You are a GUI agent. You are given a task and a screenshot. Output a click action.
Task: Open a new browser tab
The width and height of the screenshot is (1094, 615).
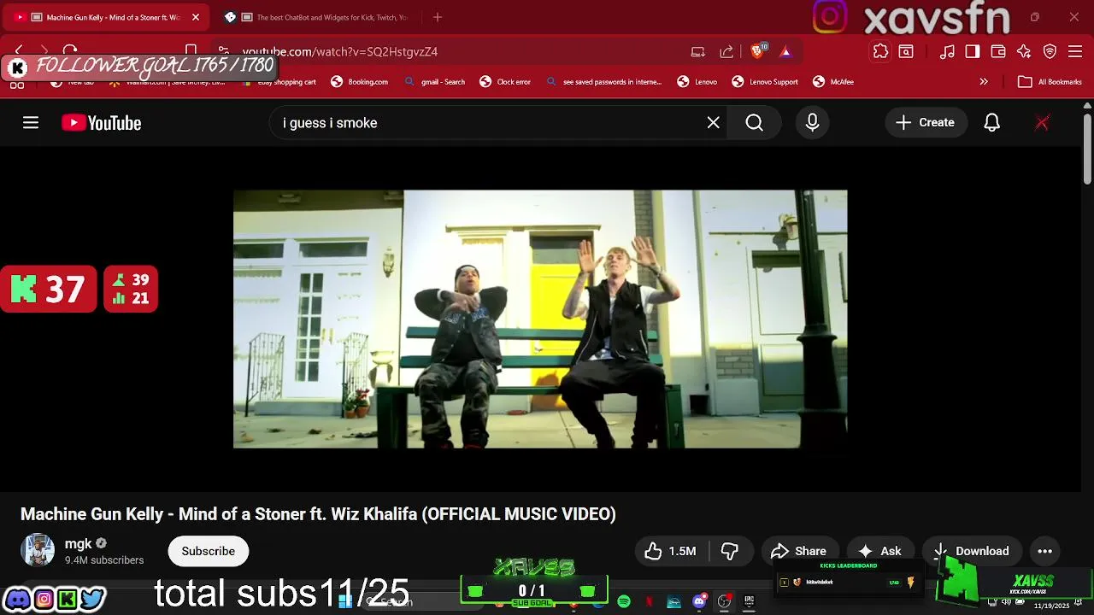pos(438,17)
